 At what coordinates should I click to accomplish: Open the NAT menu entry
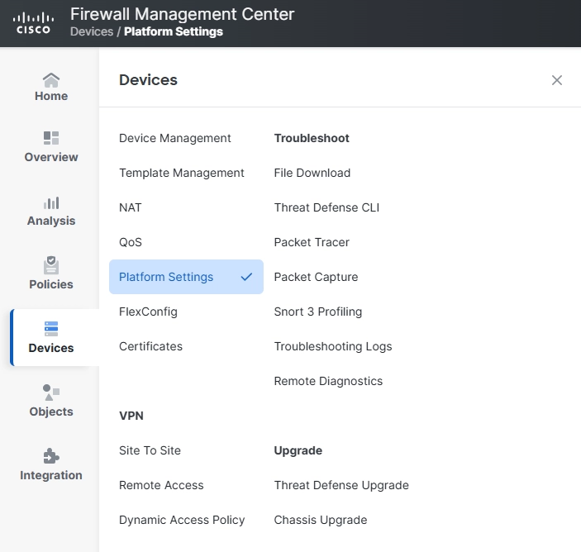[130, 207]
